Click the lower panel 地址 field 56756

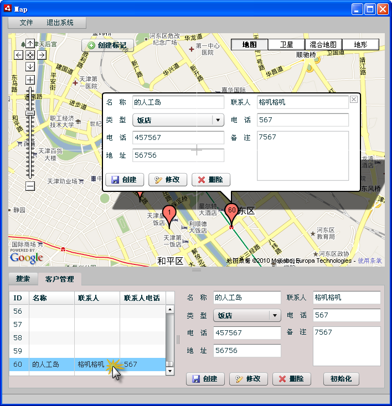(x=247, y=351)
